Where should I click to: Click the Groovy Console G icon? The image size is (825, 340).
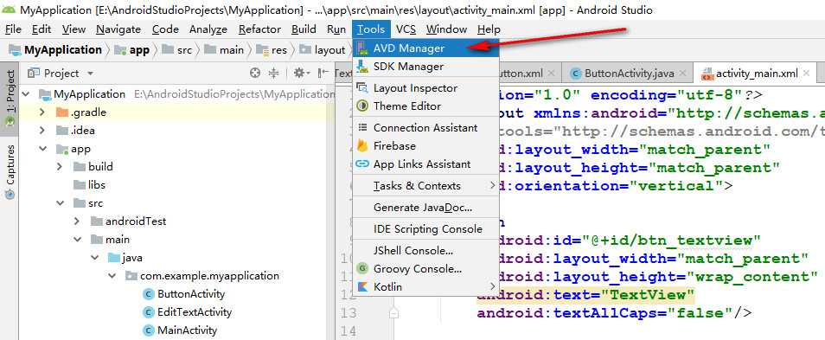coord(362,269)
